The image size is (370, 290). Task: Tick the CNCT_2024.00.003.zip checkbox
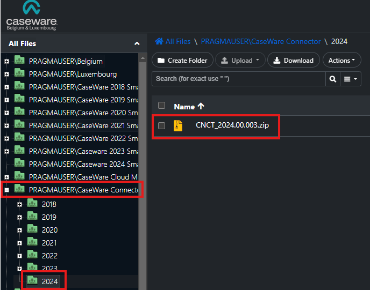[x=162, y=126]
